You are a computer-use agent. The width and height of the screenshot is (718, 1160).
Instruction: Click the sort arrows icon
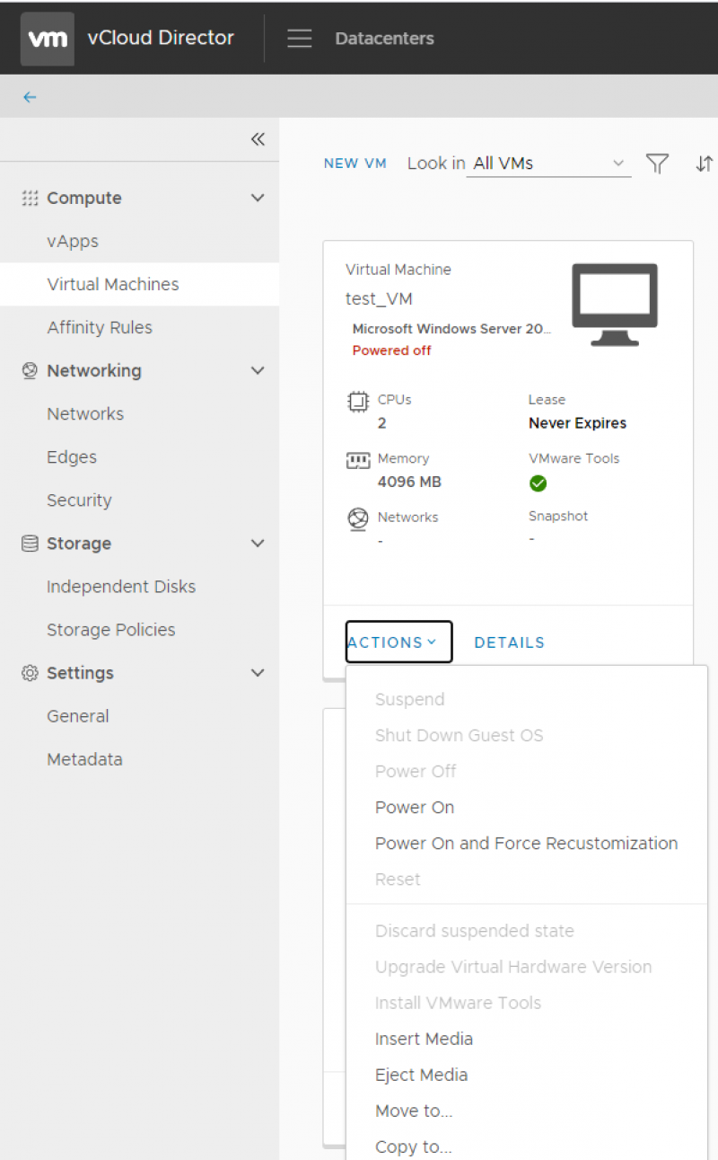(x=705, y=164)
